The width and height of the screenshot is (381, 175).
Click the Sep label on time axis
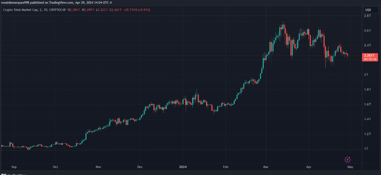(14, 167)
